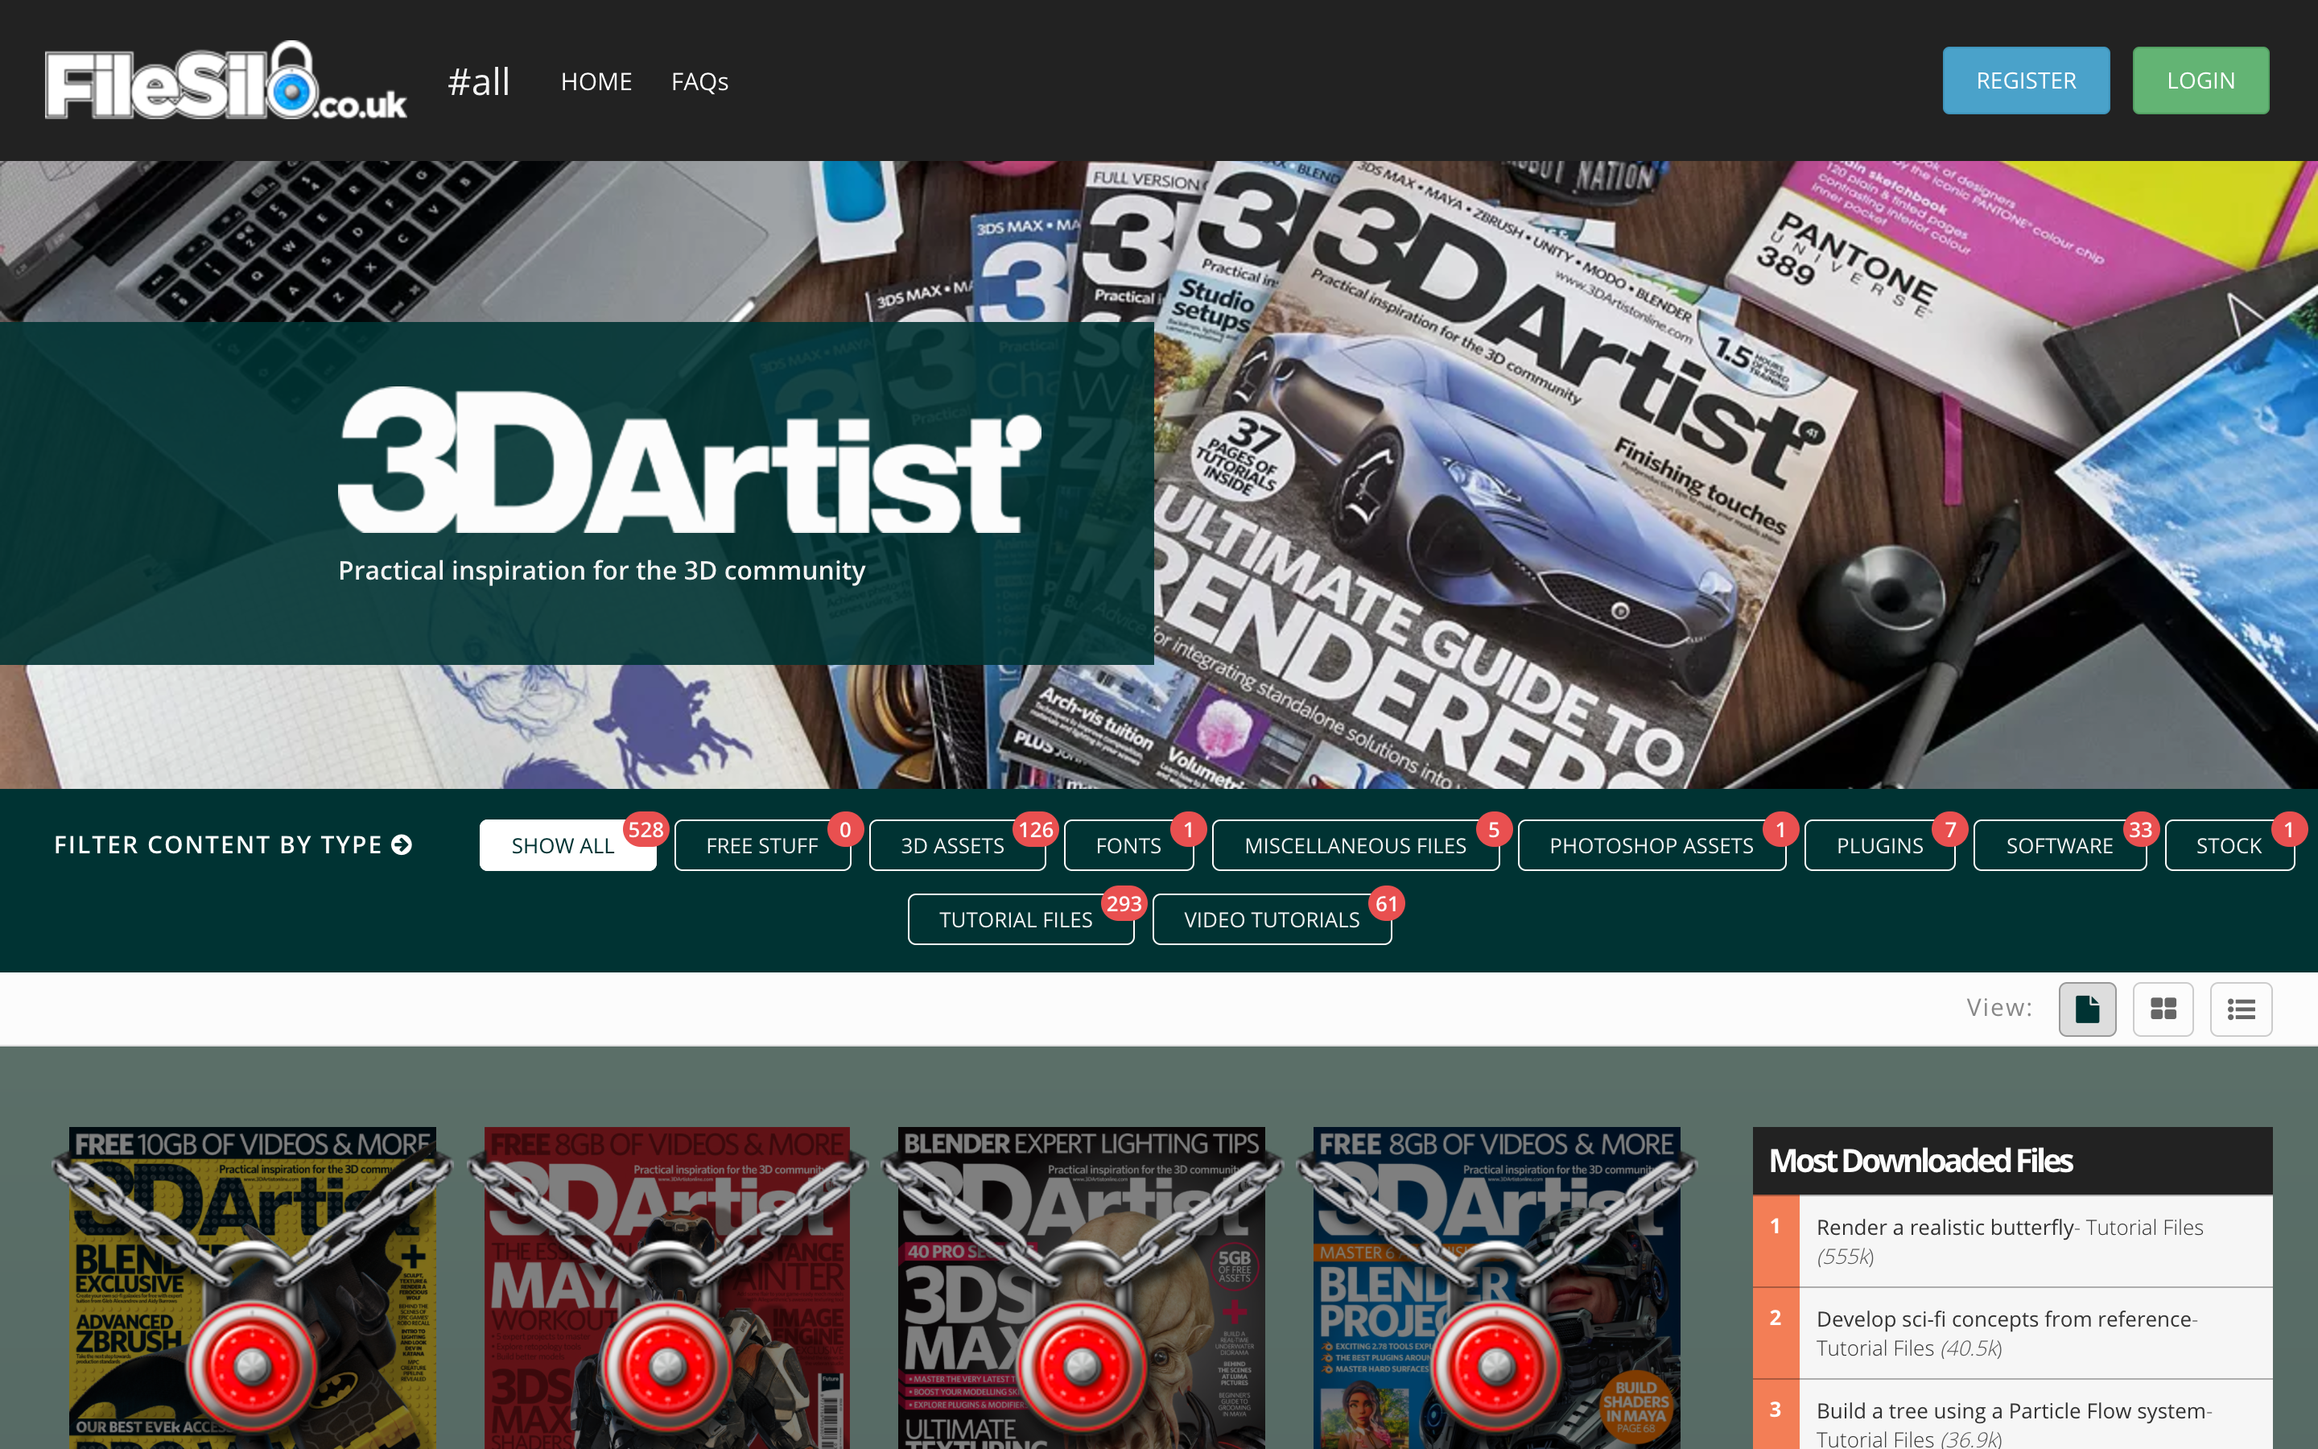Click the 3D Artist banner logo
This screenshot has width=2318, height=1449.
point(689,460)
